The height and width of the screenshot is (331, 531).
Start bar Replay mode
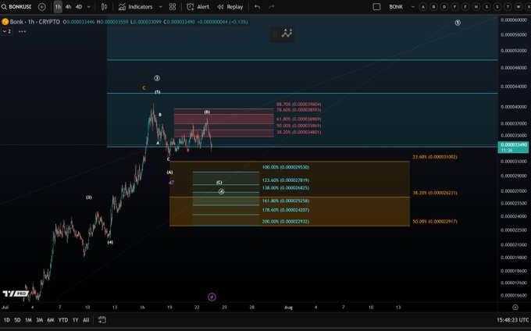click(x=230, y=7)
